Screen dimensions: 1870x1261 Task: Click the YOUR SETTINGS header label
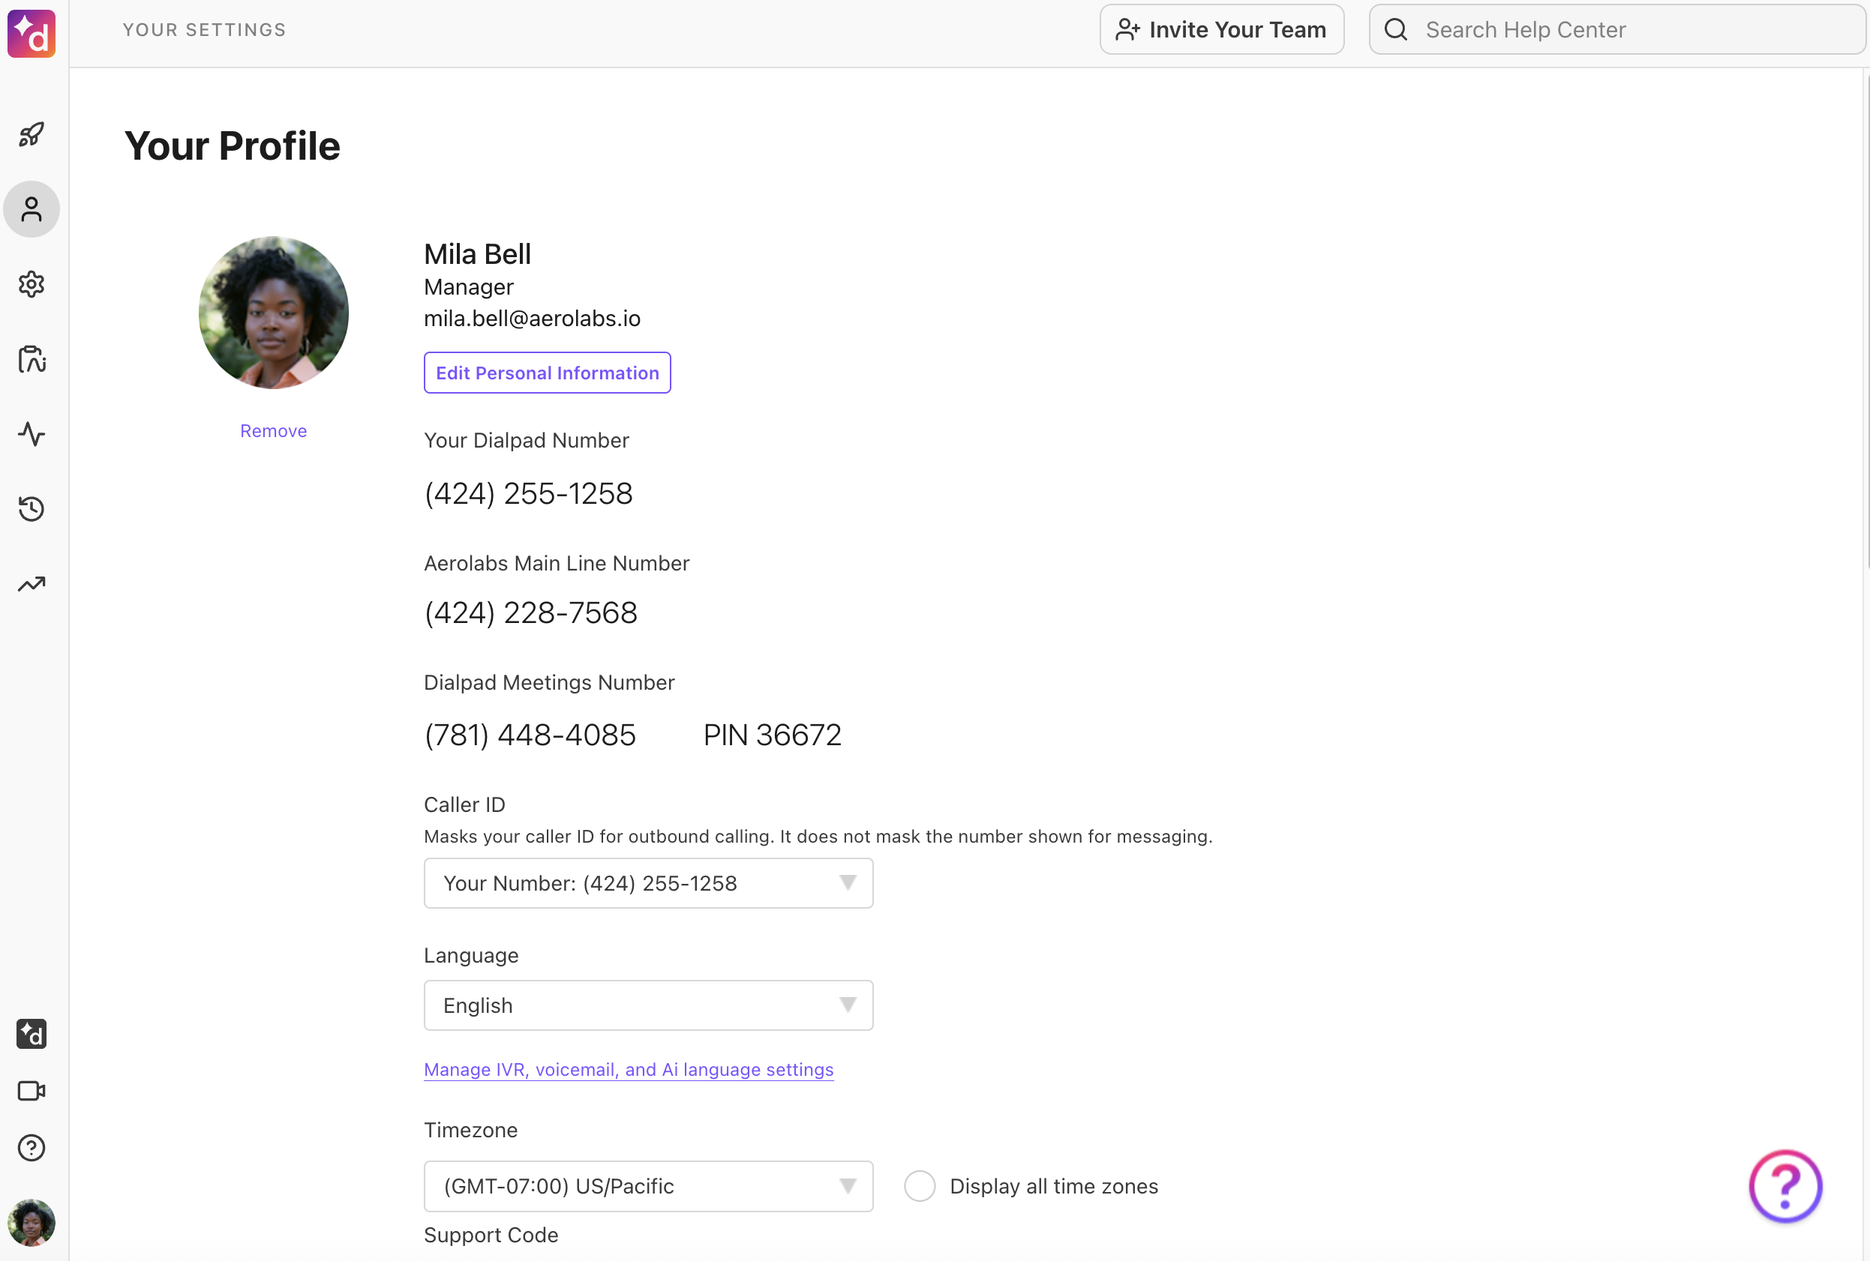pos(204,30)
